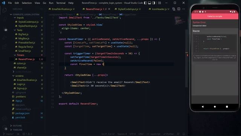Open the Go menu

pyautogui.click(x=44, y=3)
